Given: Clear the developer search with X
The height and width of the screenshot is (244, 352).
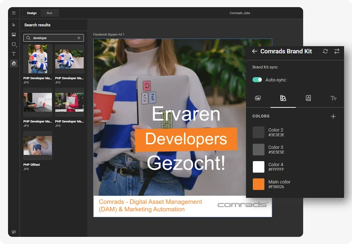Looking at the screenshot, I should (x=79, y=38).
